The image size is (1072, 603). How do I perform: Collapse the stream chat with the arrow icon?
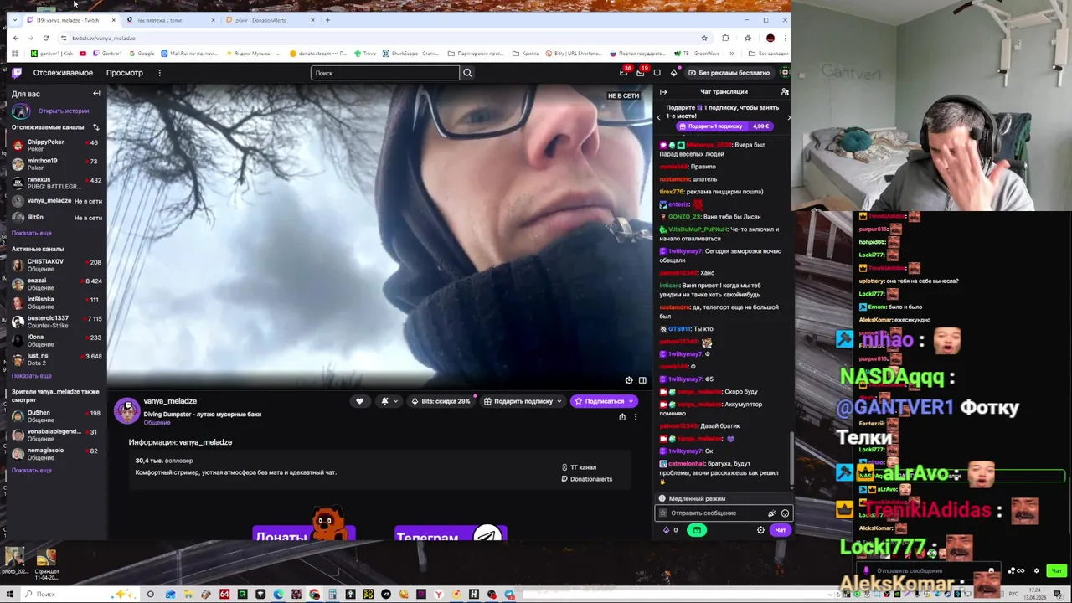(x=663, y=92)
